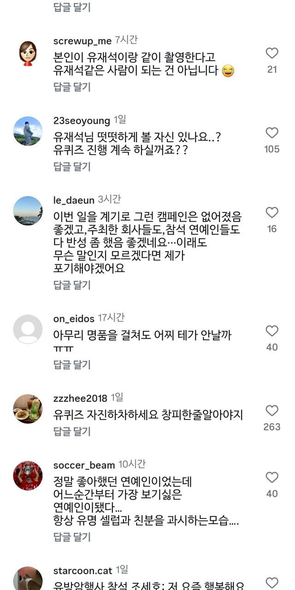295x590 pixels.
Task: Reply to screwup_me via 답글 달기
Action: coord(72,87)
